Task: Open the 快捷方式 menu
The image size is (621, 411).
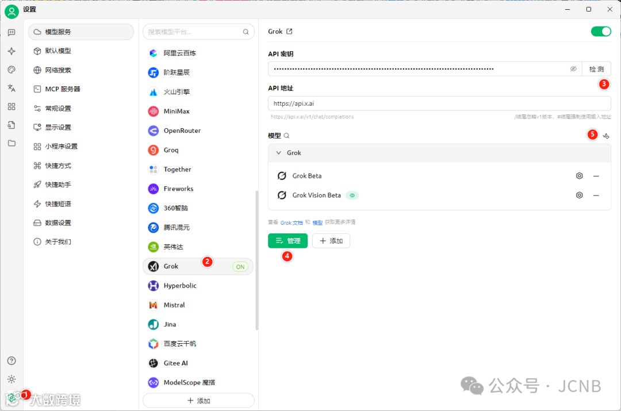Action: (81, 166)
